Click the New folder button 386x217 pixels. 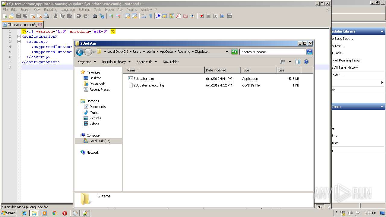tap(171, 62)
